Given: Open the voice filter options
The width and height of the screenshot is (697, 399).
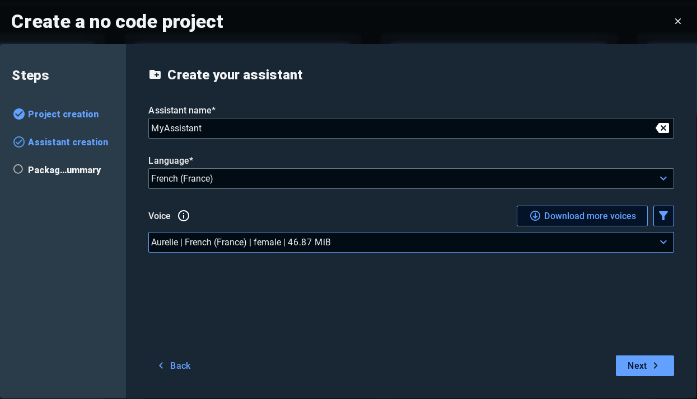Looking at the screenshot, I should pos(663,216).
